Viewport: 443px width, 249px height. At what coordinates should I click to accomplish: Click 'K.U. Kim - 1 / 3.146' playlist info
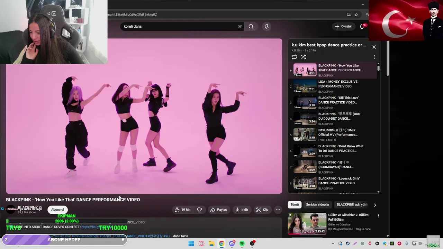(304, 50)
